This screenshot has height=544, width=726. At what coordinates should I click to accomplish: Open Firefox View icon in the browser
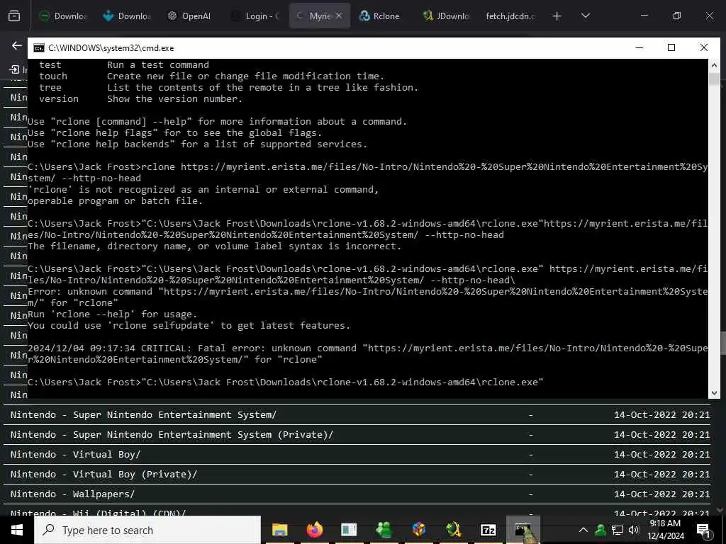[14, 16]
